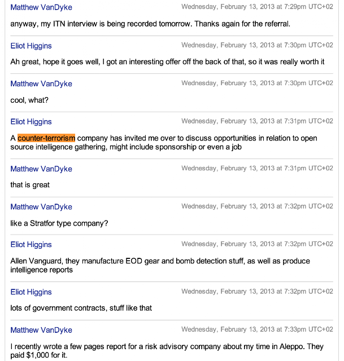Click Matthew VanDyke above the Aleppo report message
Image resolution: width=344 pixels, height=361 pixels.
coord(41,330)
